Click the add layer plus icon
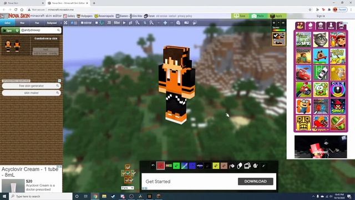Image resolution: width=355 pixels, height=200 pixels. (x=273, y=23)
